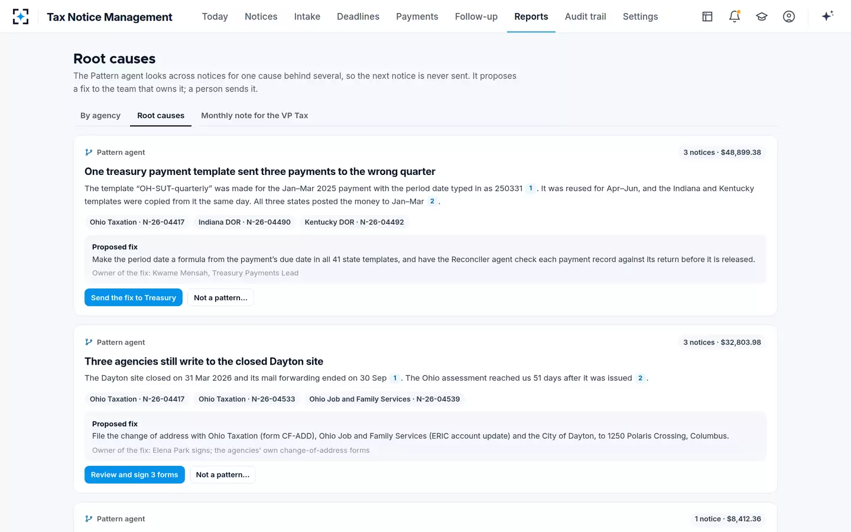Click Review and sign 3 forms

pyautogui.click(x=135, y=475)
